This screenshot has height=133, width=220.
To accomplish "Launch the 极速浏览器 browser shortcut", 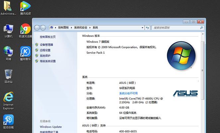I will 26,31.
